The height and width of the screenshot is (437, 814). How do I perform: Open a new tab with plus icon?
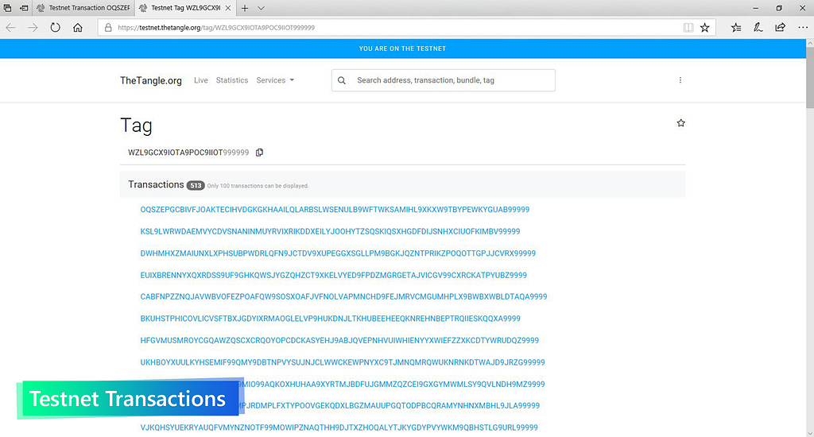[245, 8]
